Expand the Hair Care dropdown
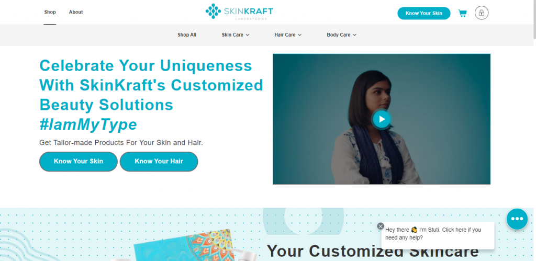The height and width of the screenshot is (261, 536). point(288,35)
